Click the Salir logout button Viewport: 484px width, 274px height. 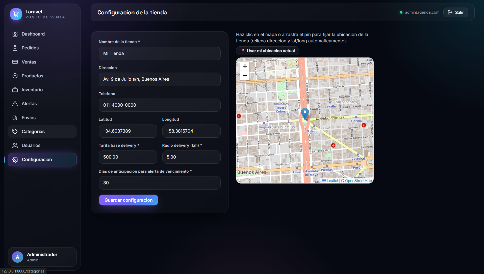456,12
